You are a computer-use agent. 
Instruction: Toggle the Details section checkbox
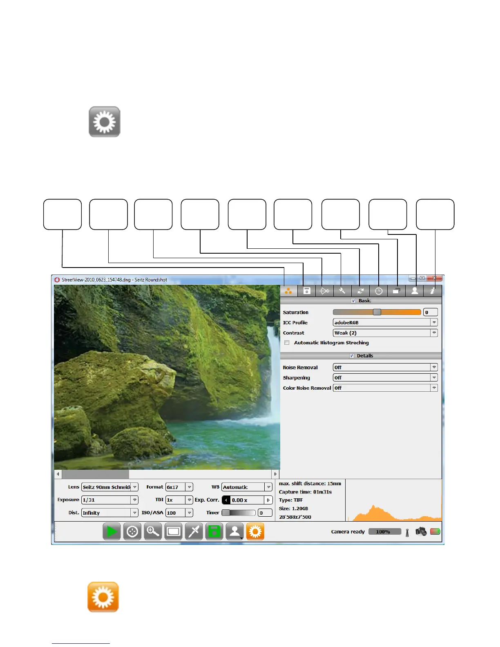tap(352, 356)
